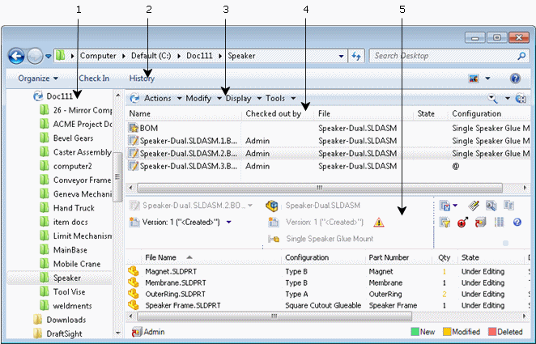Click the Check In button
The width and height of the screenshot is (536, 344).
pyautogui.click(x=94, y=79)
